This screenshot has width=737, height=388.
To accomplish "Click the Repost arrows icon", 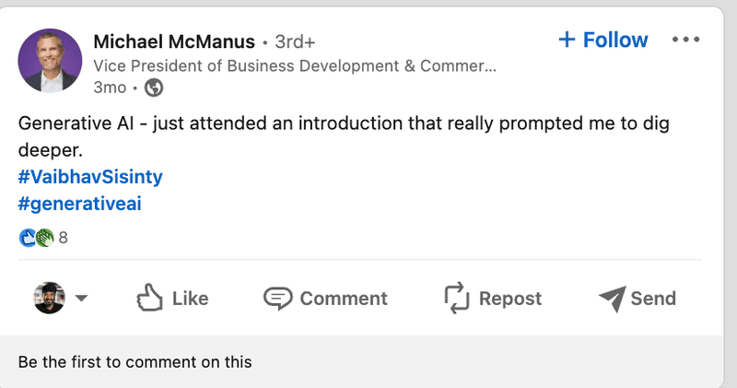I will coord(458,298).
